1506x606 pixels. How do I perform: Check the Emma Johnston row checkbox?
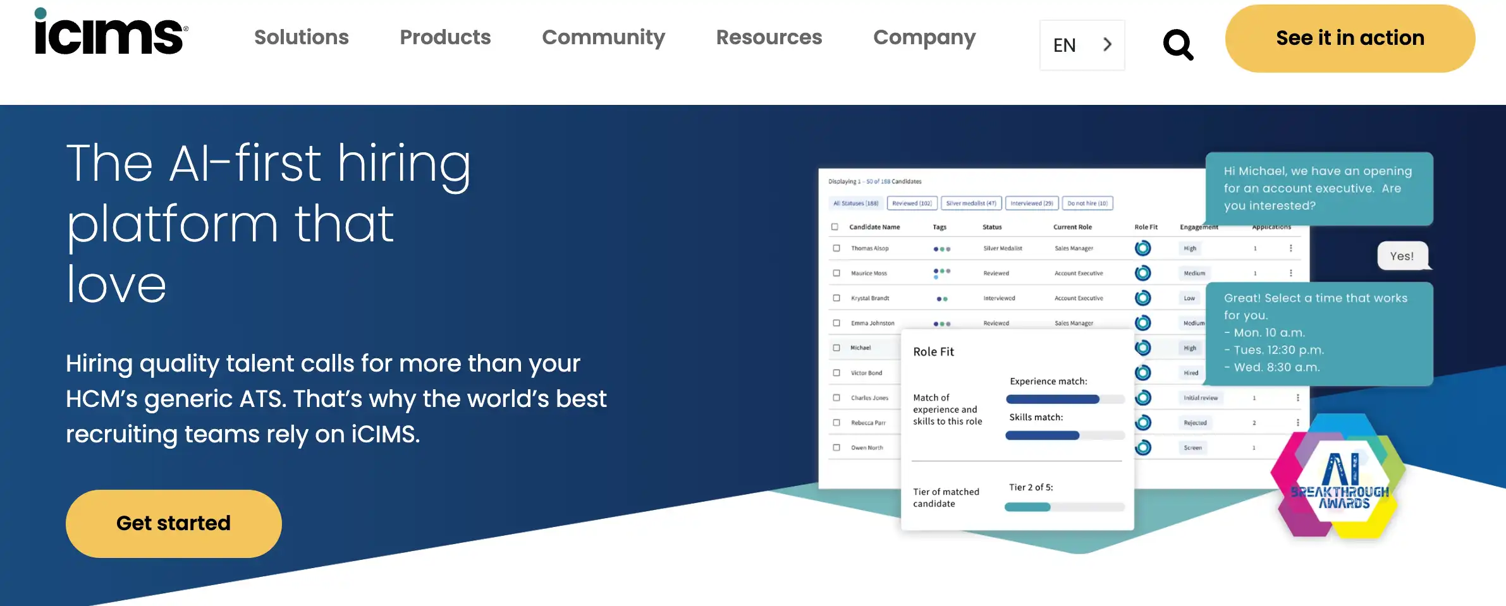point(836,323)
